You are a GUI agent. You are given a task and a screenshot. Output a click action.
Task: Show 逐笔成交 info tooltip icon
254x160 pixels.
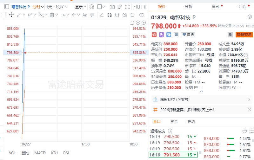click(170, 131)
